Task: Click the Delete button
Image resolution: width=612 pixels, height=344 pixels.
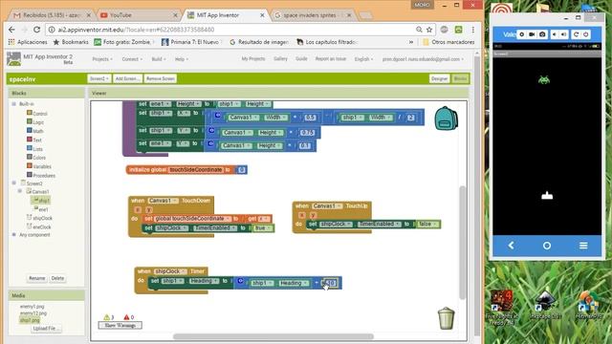Action: pyautogui.click(x=57, y=278)
